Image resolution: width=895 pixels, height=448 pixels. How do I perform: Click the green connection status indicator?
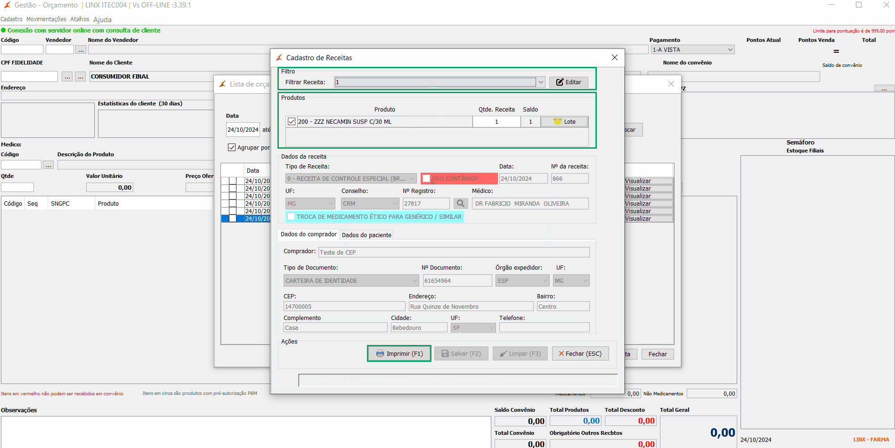point(3,30)
